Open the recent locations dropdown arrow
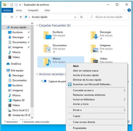Screen dimensions: 133x131 click(16, 17)
